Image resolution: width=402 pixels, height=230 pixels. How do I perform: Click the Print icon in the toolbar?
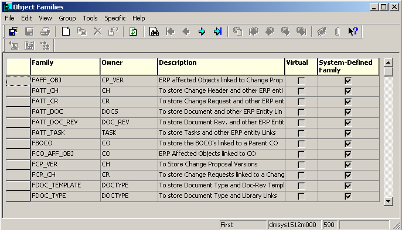click(45, 32)
